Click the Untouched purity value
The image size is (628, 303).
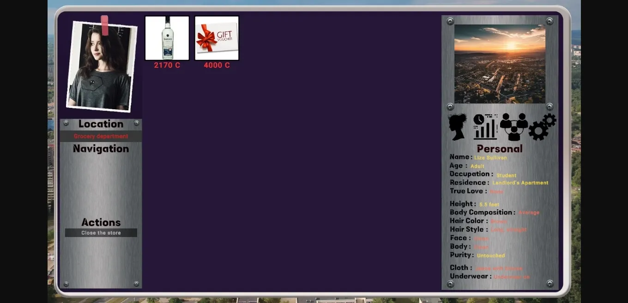[491, 255]
